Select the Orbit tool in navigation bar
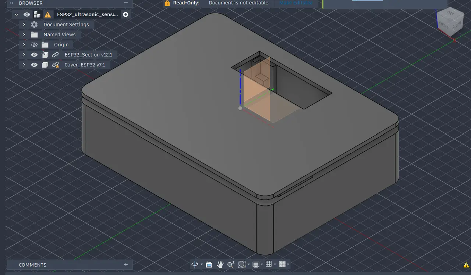This screenshot has width=471, height=275. click(x=195, y=264)
